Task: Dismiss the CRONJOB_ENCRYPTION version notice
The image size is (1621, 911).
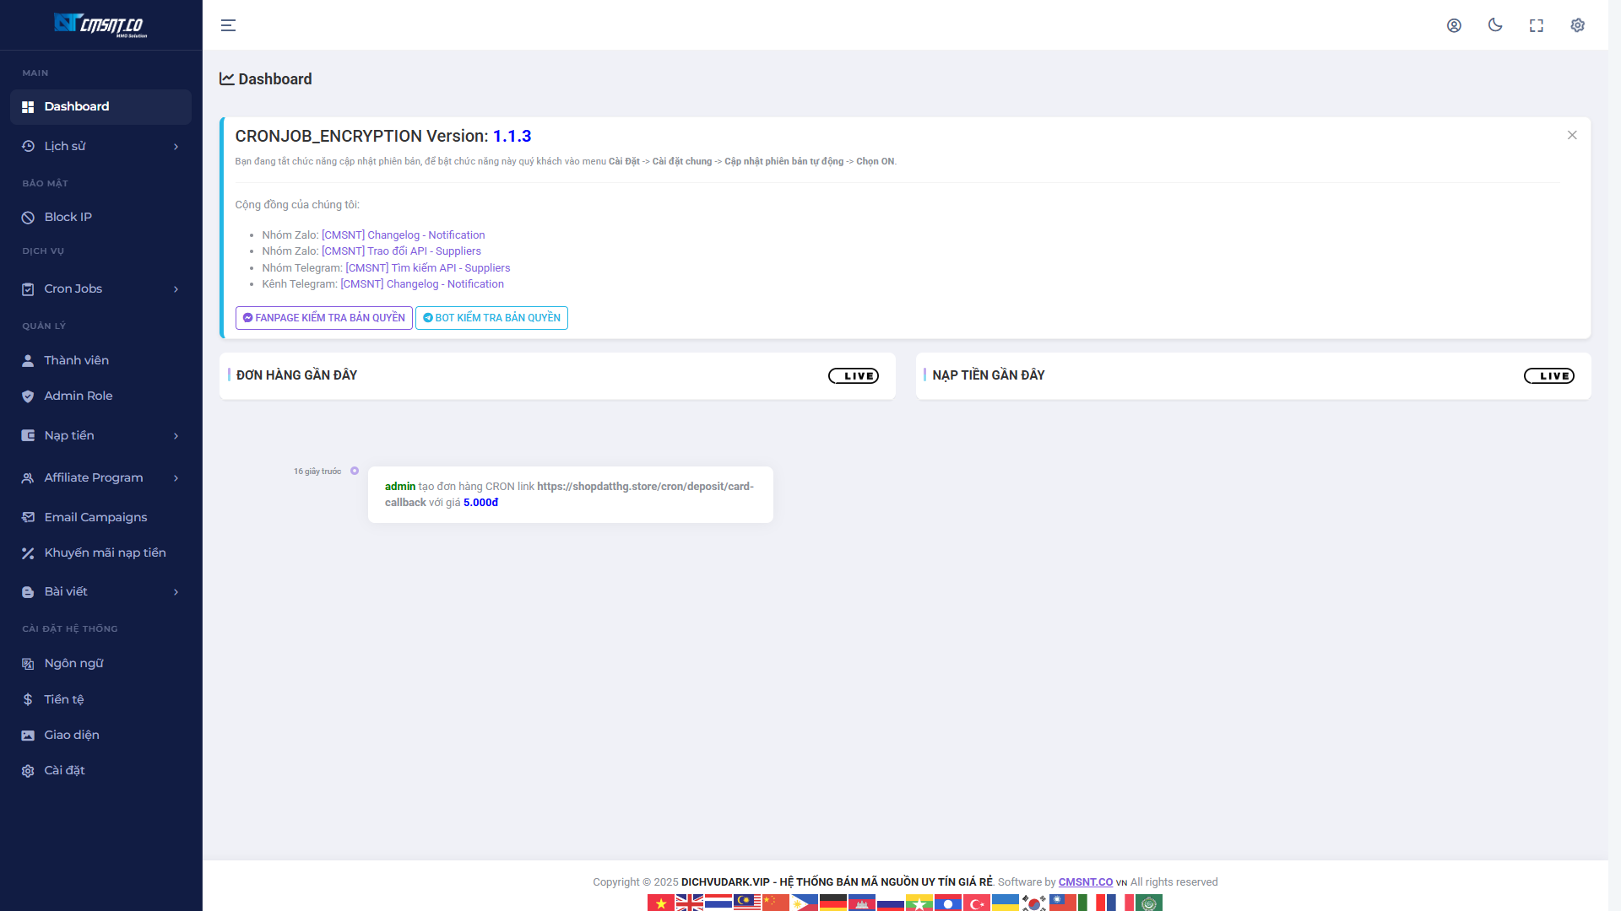Action: tap(1571, 135)
